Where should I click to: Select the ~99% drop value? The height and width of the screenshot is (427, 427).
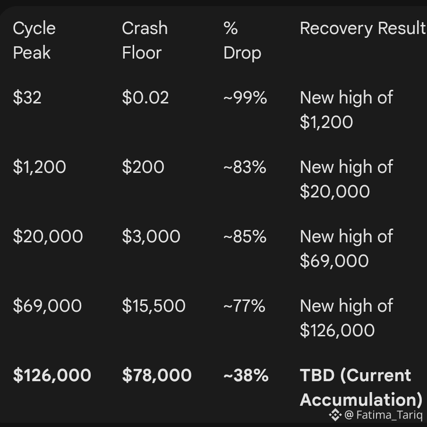[x=245, y=98]
